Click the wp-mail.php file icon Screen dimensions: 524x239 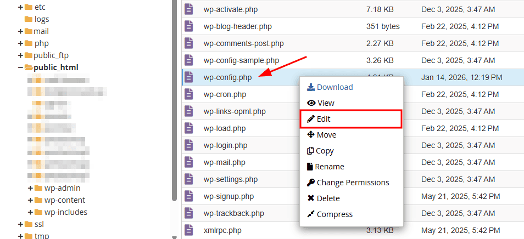pos(189,162)
